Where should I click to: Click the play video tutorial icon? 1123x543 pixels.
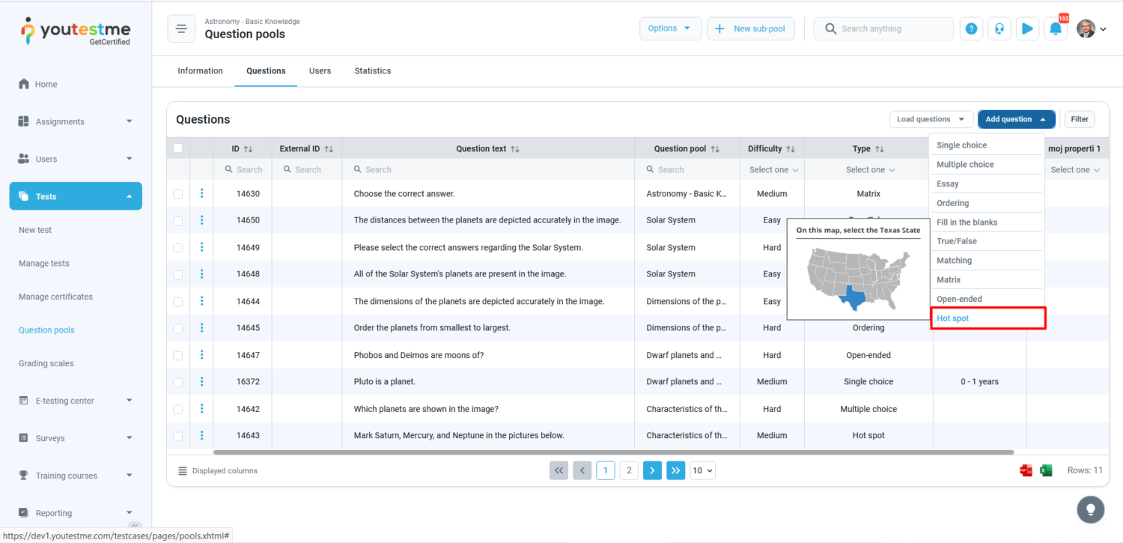(1027, 29)
